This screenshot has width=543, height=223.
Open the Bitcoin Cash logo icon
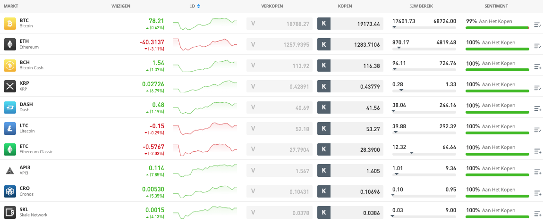coord(10,66)
